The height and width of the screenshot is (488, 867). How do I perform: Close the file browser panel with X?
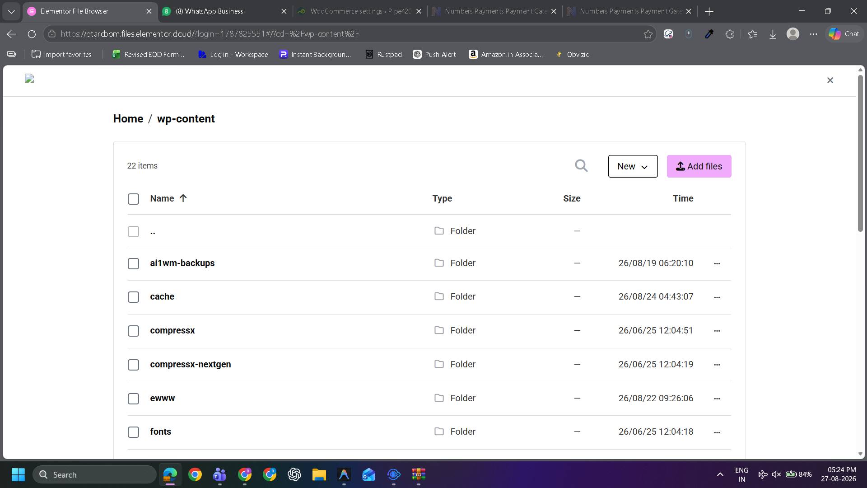pos(830,80)
